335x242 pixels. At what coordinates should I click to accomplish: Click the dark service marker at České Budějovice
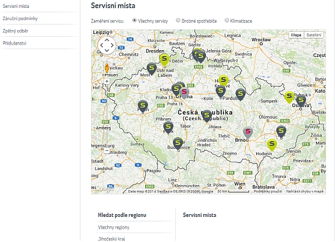click(x=178, y=143)
